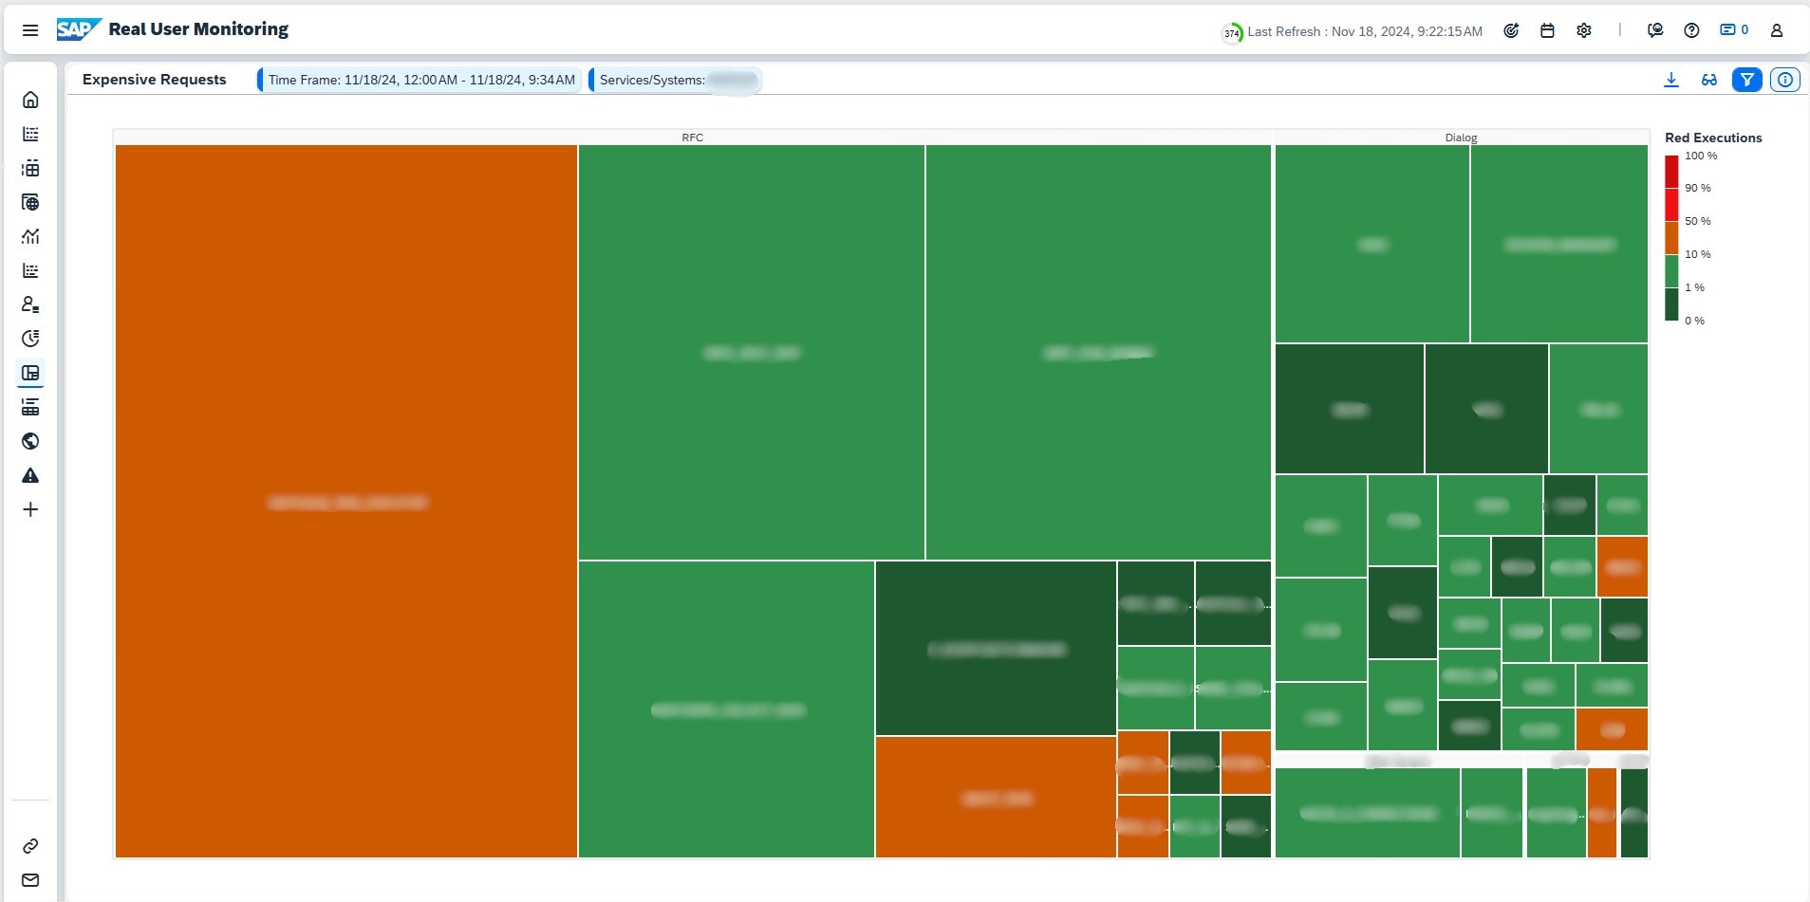Open the Time Frame filter chip

pyautogui.click(x=420, y=81)
